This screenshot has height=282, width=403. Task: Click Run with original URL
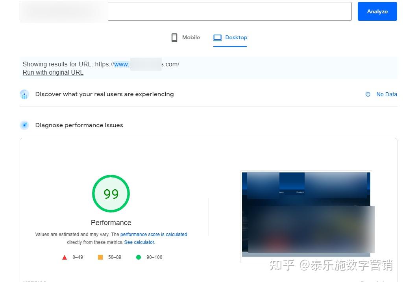click(53, 73)
